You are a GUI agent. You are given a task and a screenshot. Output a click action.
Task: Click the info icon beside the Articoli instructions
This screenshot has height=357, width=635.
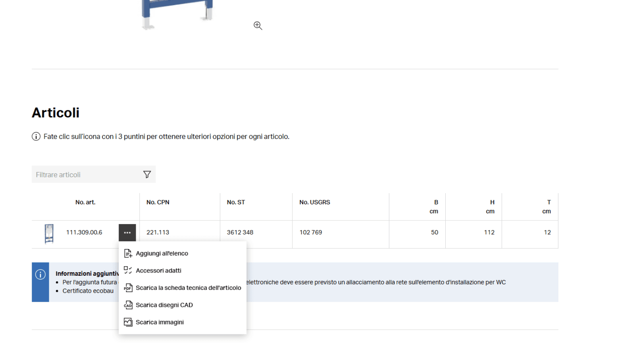36,136
